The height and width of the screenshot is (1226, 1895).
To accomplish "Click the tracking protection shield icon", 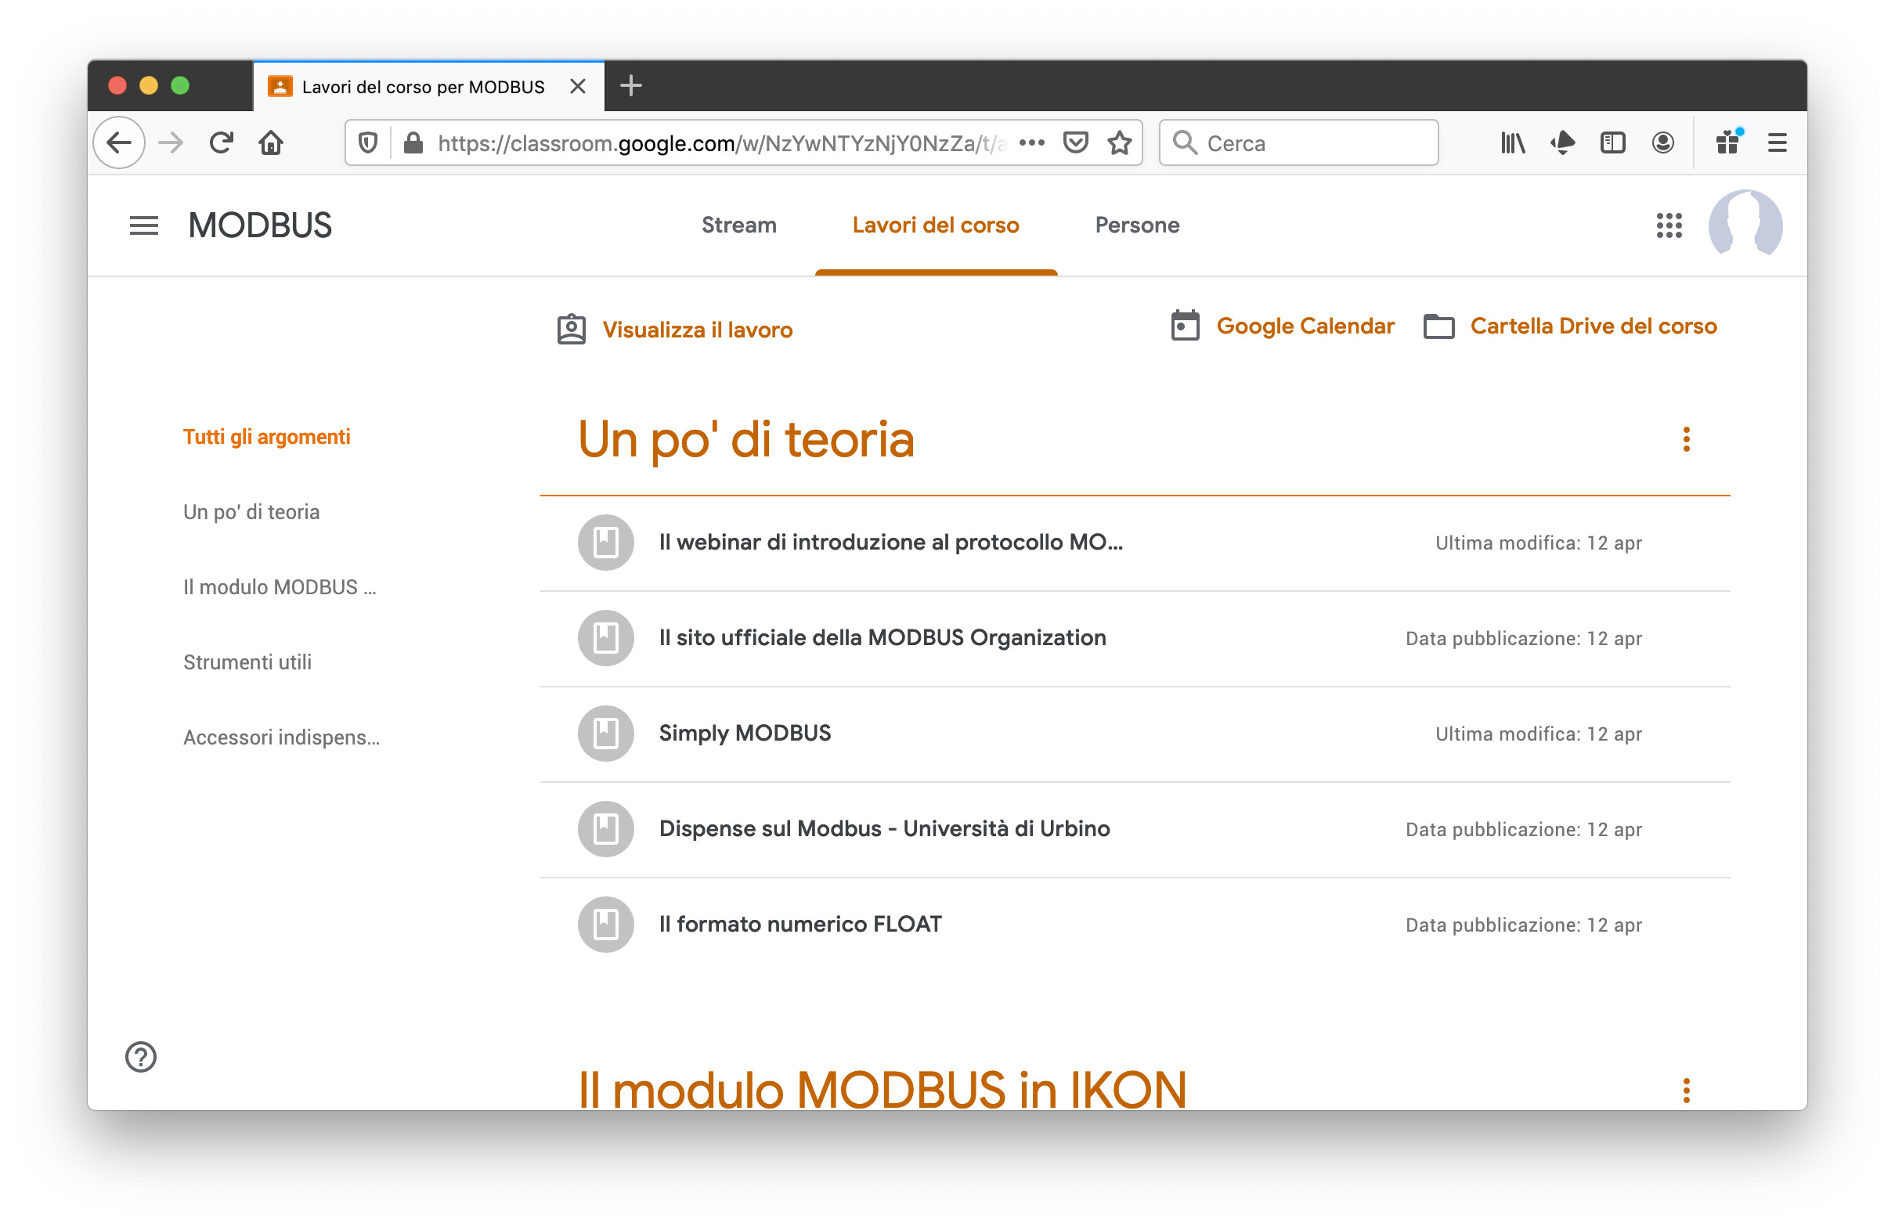I will coord(368,143).
